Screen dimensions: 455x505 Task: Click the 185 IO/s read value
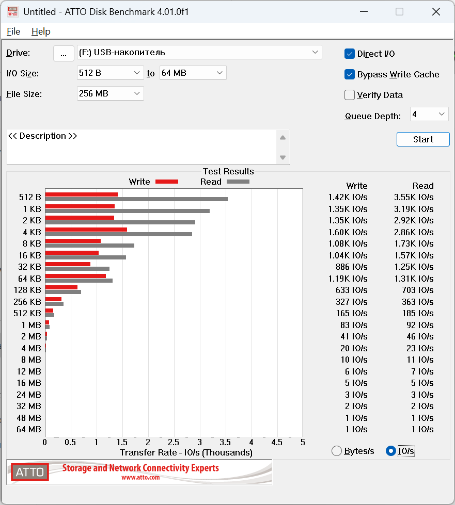(418, 313)
